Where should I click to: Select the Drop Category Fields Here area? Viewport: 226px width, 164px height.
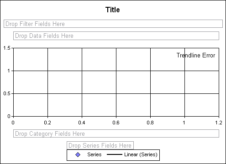point(116,133)
